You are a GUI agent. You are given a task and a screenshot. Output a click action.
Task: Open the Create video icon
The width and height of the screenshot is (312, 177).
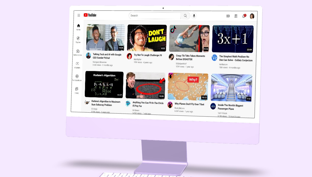(x=228, y=16)
